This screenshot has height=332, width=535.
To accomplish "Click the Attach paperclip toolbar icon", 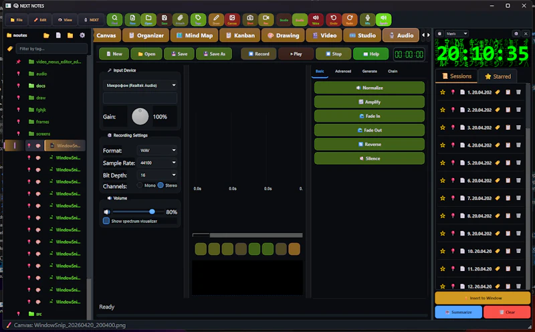I will pyautogui.click(x=180, y=19).
